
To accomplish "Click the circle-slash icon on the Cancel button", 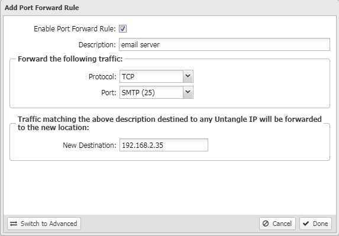I will [266, 223].
